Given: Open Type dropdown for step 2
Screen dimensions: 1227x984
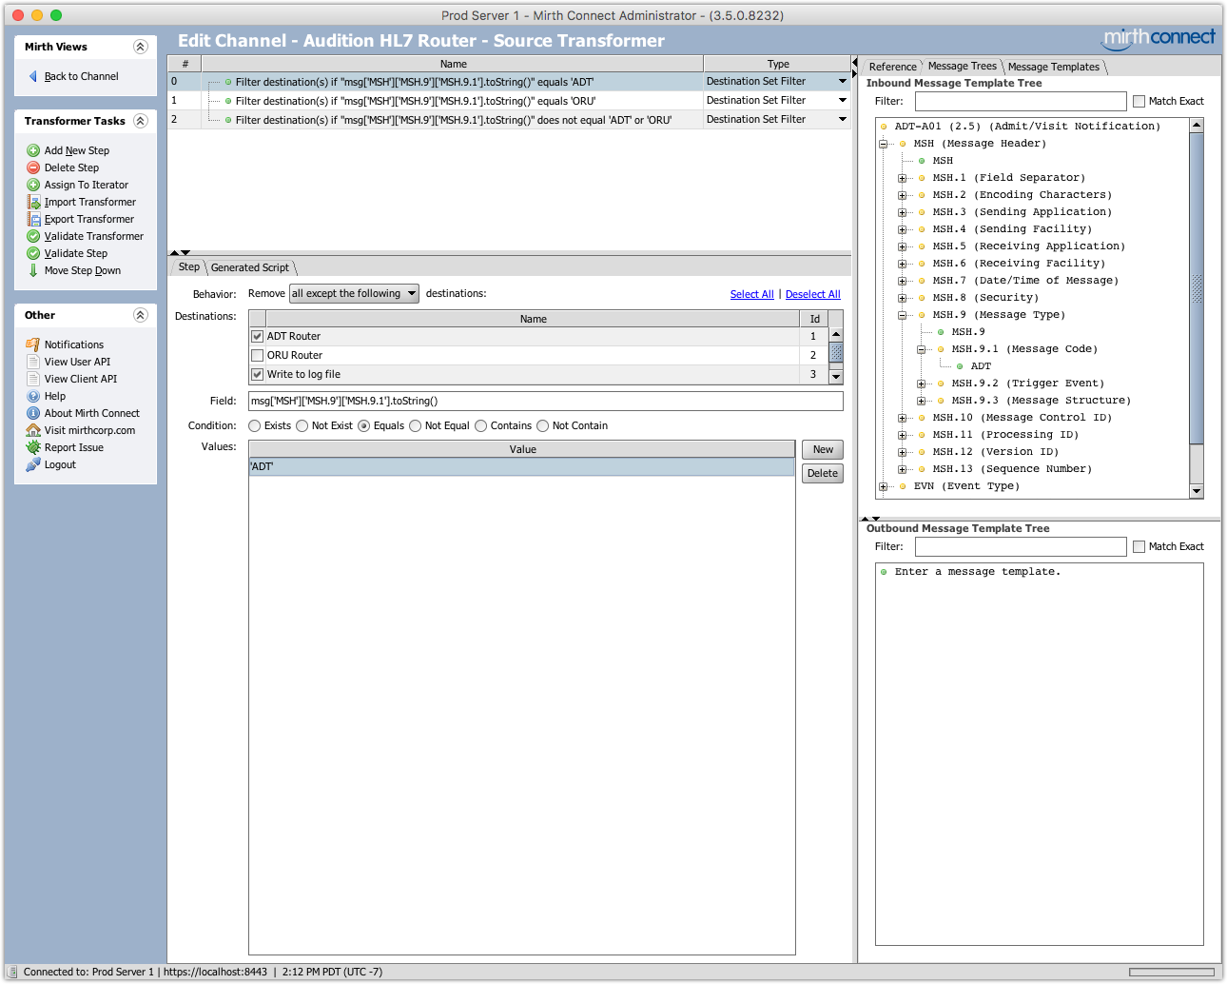Looking at the screenshot, I should point(842,119).
